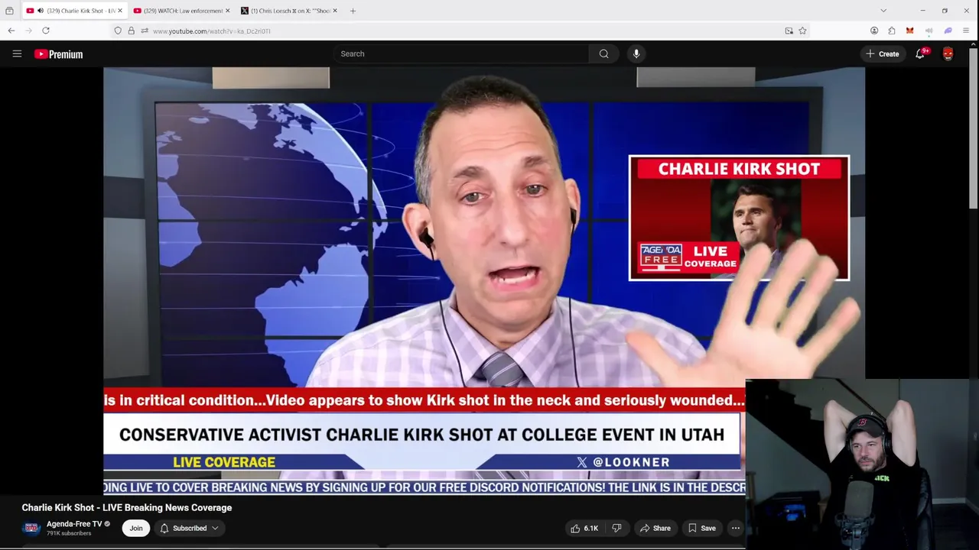Open Firefox recent browsing view icon
Screen dimensions: 979x550
click(x=9, y=11)
